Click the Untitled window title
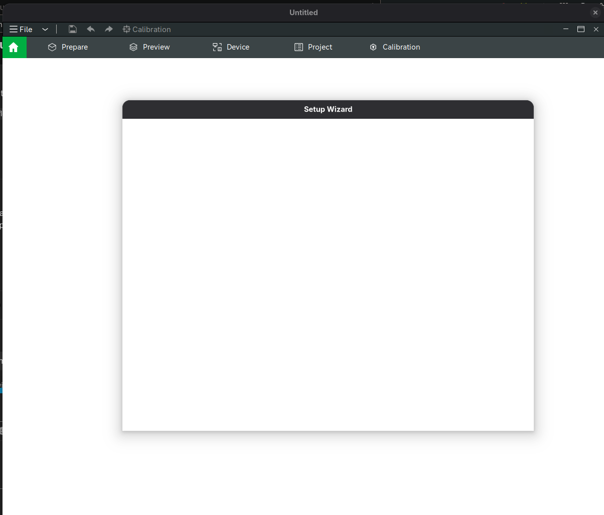The width and height of the screenshot is (604, 515). pos(304,13)
